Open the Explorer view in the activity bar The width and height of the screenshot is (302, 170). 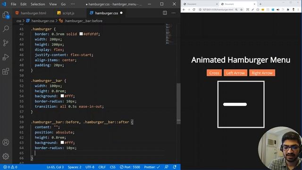[6, 15]
